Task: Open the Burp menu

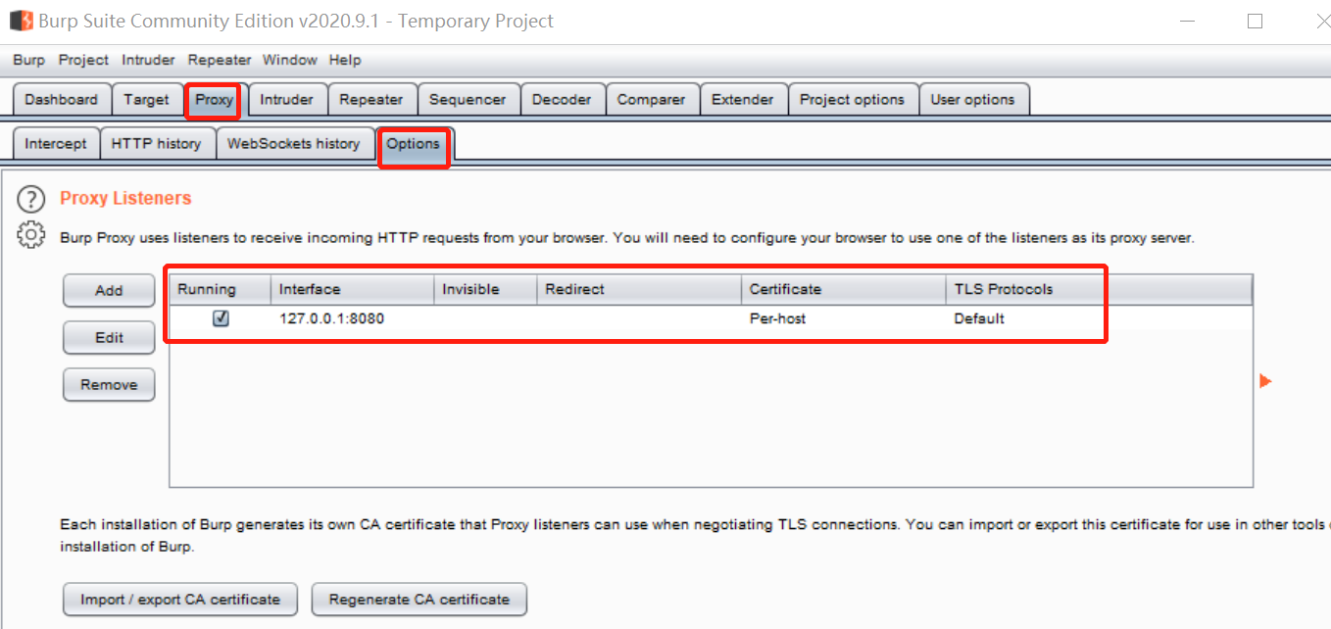Action: point(29,60)
